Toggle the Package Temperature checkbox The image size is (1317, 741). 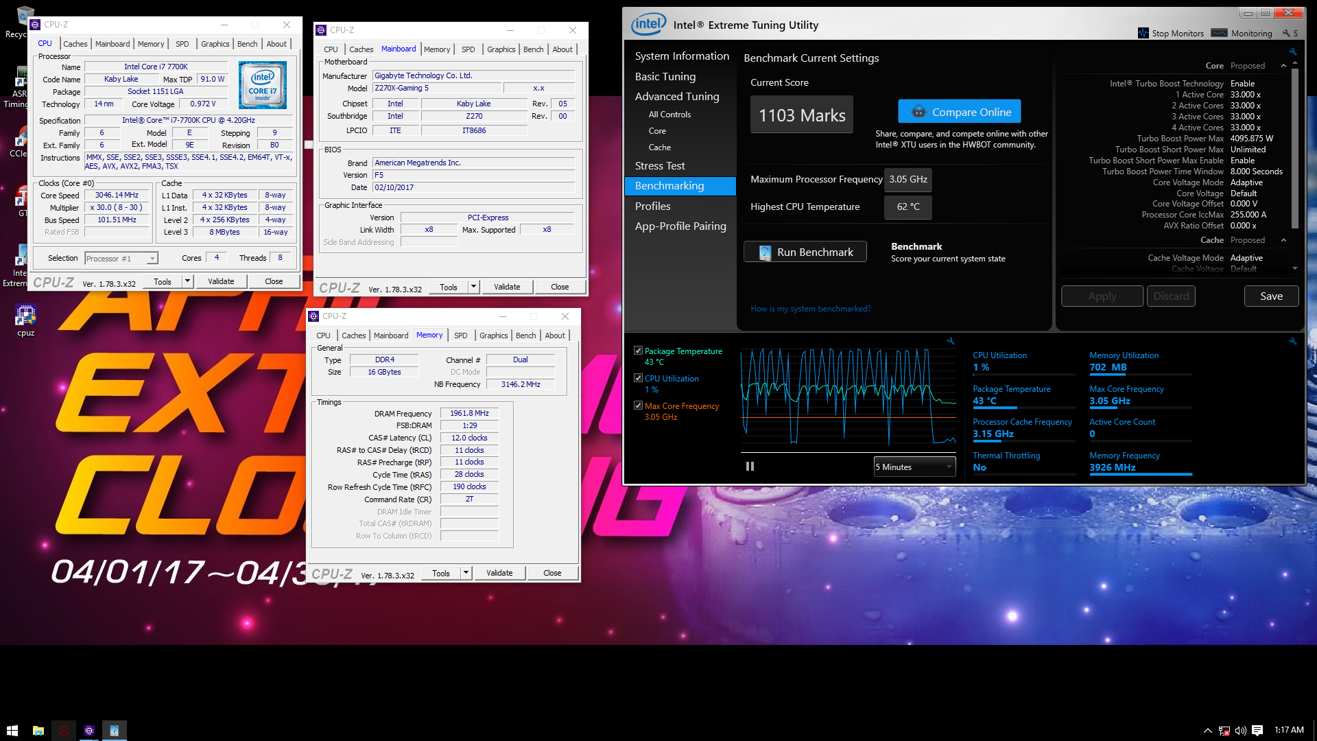point(639,351)
